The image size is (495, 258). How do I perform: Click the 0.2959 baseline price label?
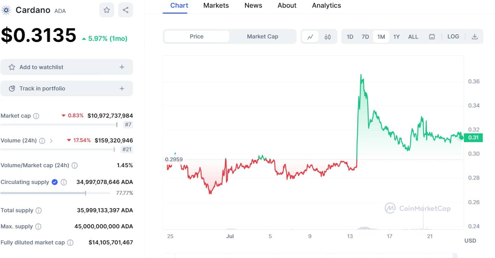[174, 160]
